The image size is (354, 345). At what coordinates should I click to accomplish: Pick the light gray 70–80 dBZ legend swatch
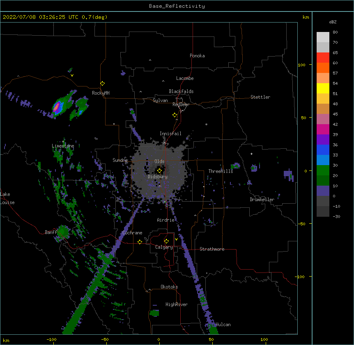coord(323,37)
